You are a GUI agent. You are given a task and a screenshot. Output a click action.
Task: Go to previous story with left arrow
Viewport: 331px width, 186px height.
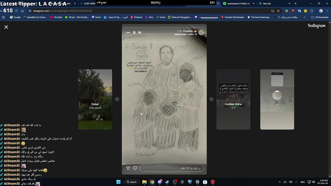[117, 99]
